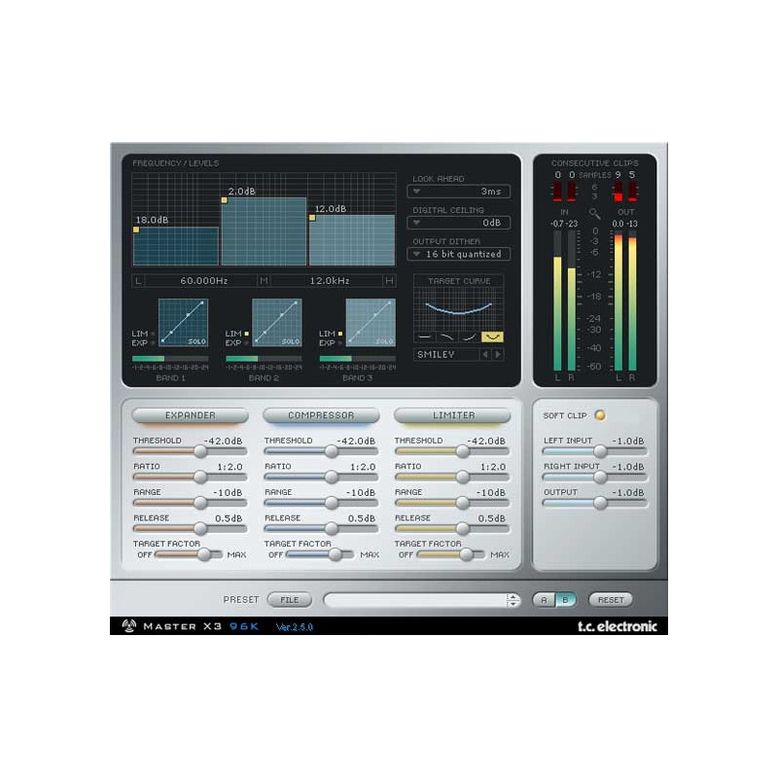This screenshot has width=778, height=778.
Task: Select the flat target curve shape icon
Action: point(424,336)
